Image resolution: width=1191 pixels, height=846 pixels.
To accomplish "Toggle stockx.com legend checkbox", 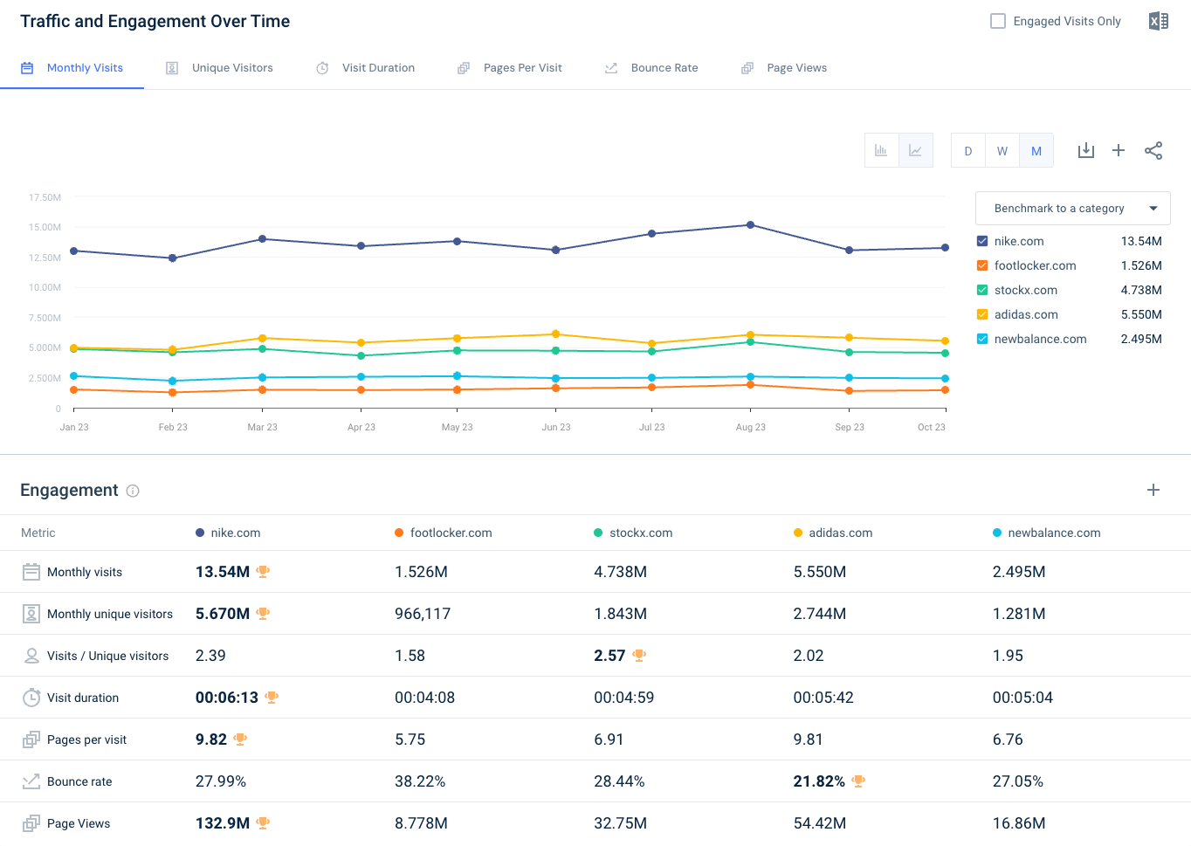I will (x=982, y=290).
